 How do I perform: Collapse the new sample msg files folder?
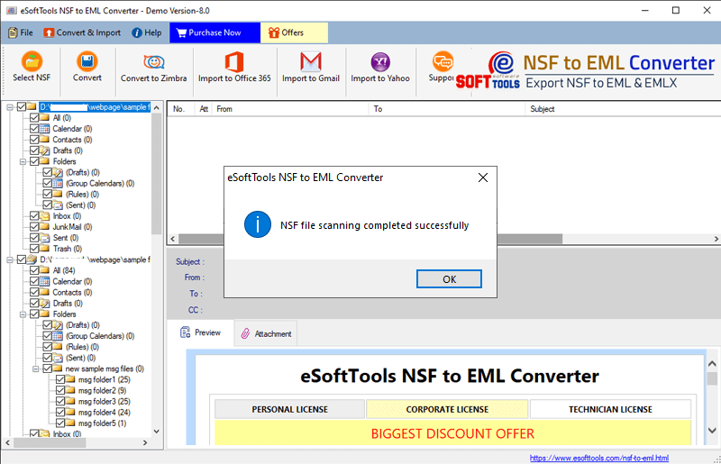tap(35, 368)
